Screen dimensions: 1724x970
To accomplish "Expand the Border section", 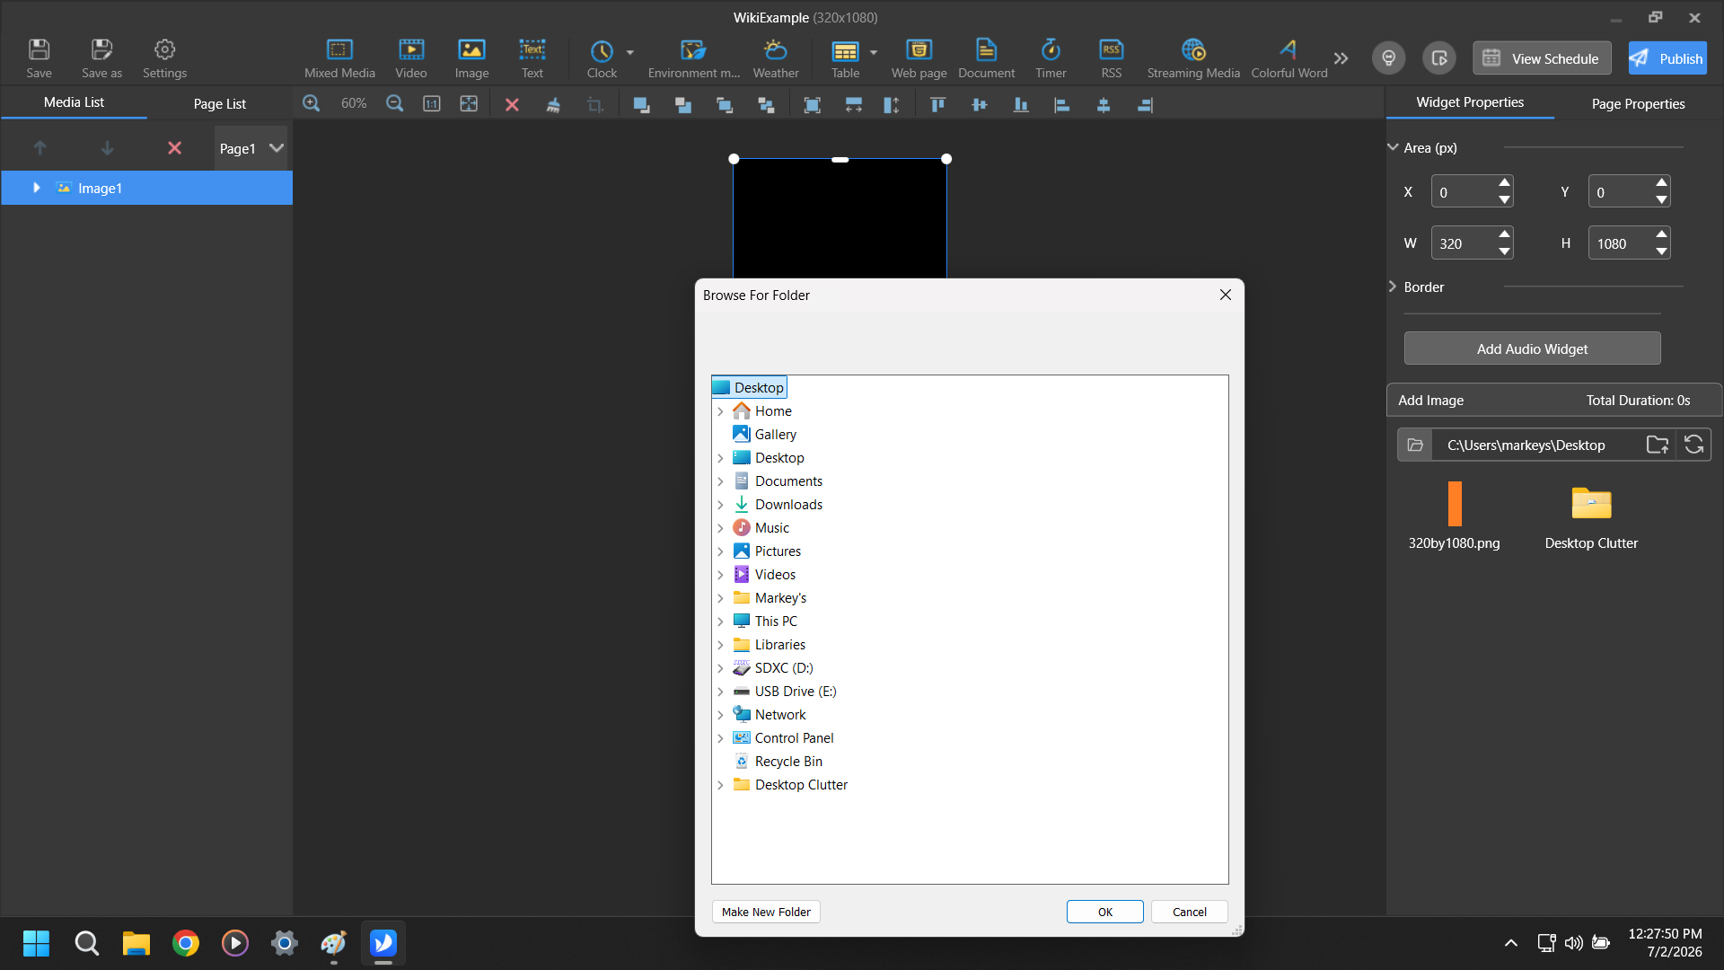I will [x=1393, y=287].
